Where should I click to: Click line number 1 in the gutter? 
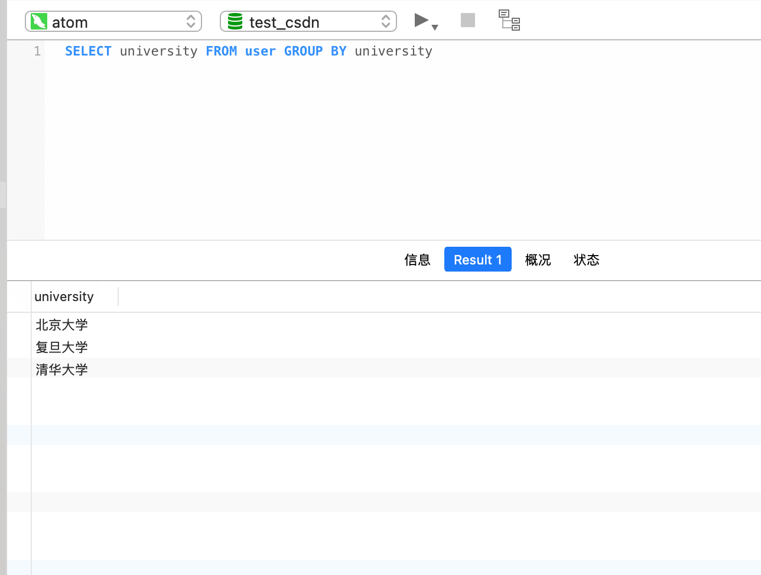(x=37, y=51)
